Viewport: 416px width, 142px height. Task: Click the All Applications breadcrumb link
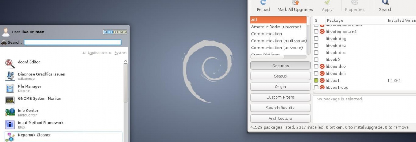tap(97, 53)
